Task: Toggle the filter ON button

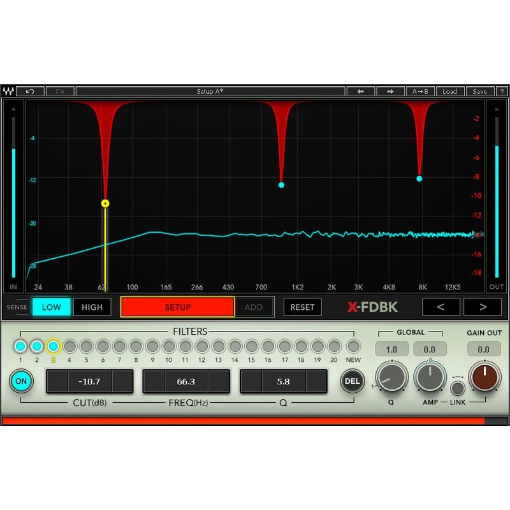Action: pos(21,381)
